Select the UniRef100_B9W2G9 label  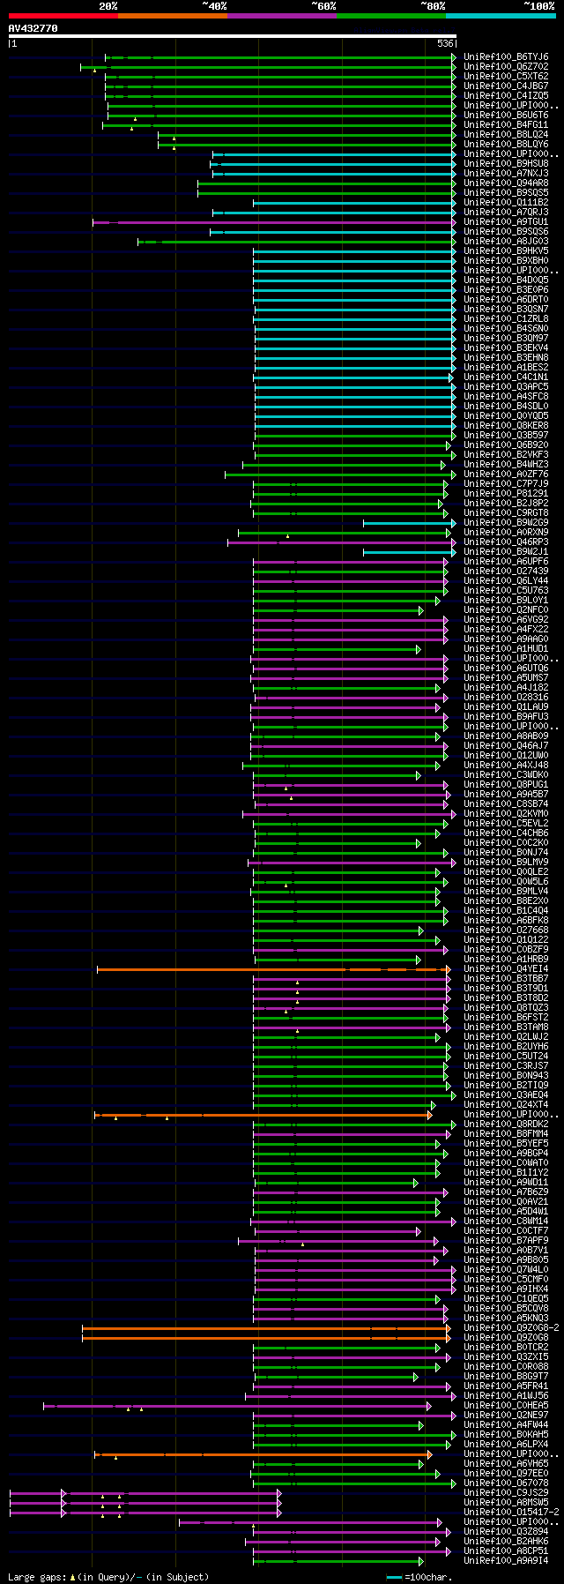[x=506, y=523]
